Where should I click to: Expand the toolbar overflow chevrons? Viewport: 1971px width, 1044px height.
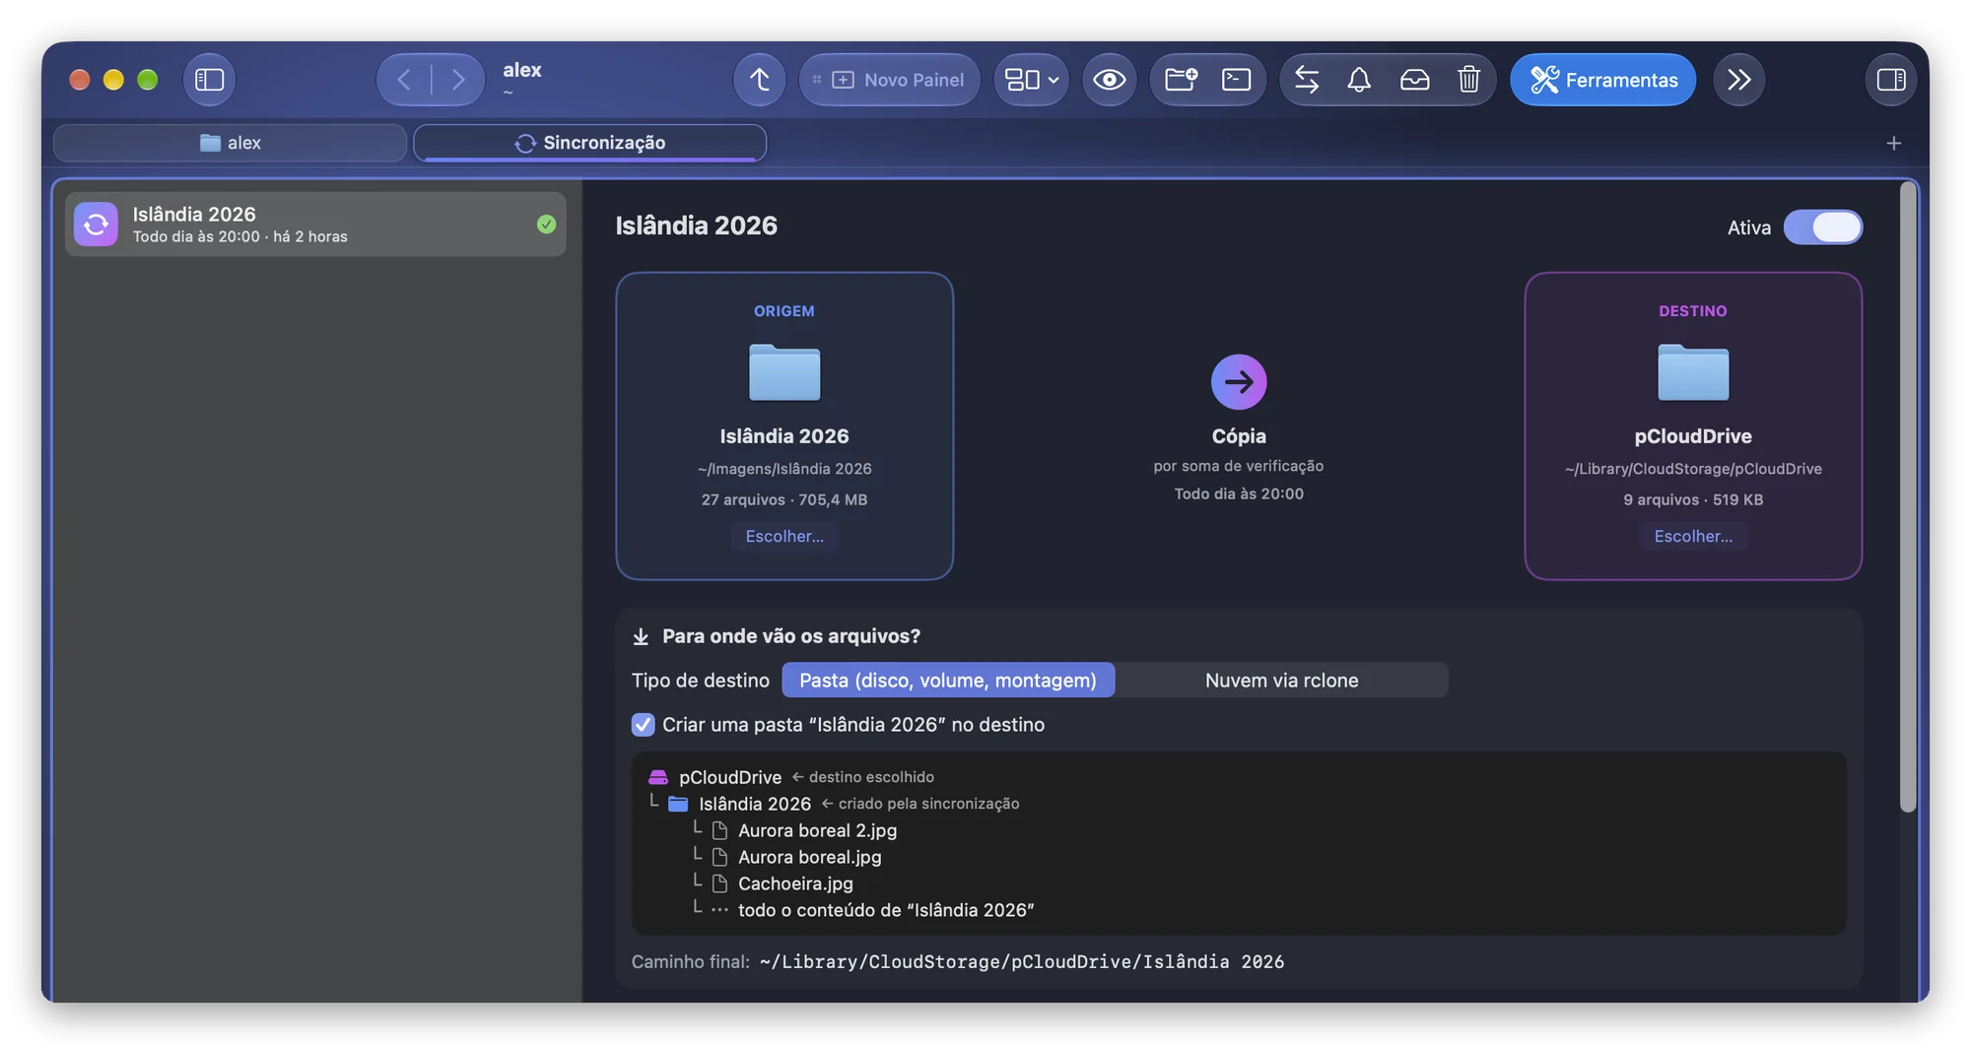tap(1738, 80)
